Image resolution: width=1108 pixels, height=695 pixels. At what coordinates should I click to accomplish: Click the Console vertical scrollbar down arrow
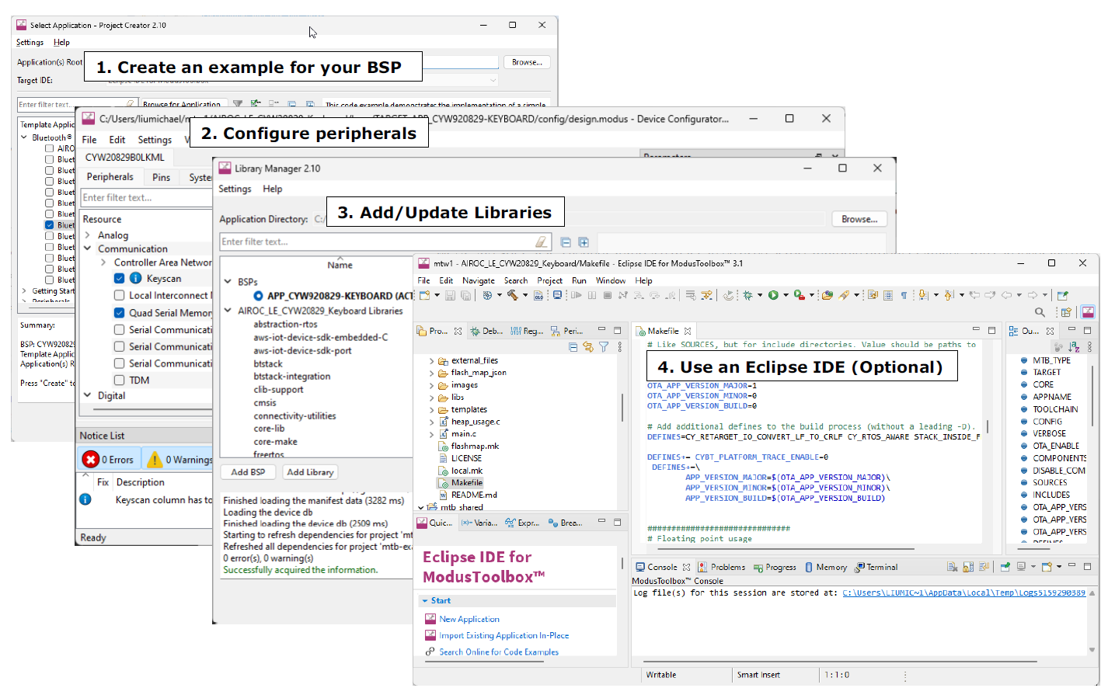[1092, 649]
